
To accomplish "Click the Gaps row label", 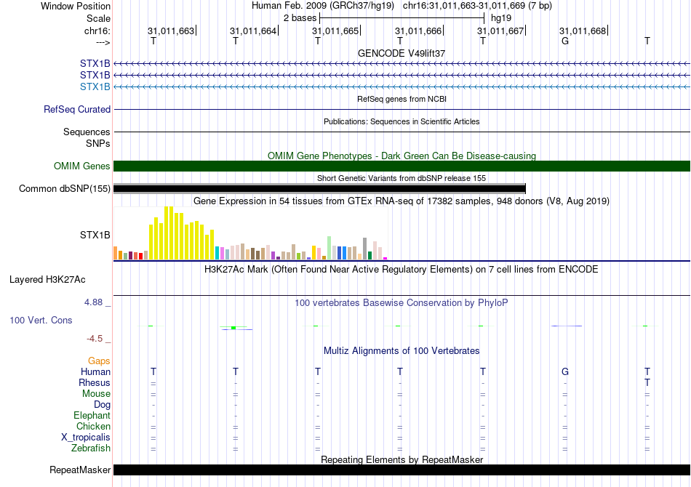I will pos(99,361).
